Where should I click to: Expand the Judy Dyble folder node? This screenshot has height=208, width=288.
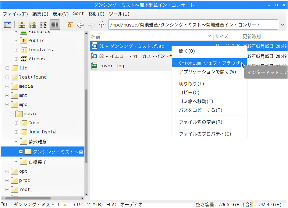[x=16, y=132]
